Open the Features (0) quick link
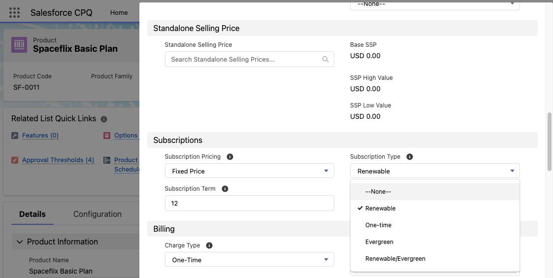Viewport: 553px width, 278px height. (40, 136)
